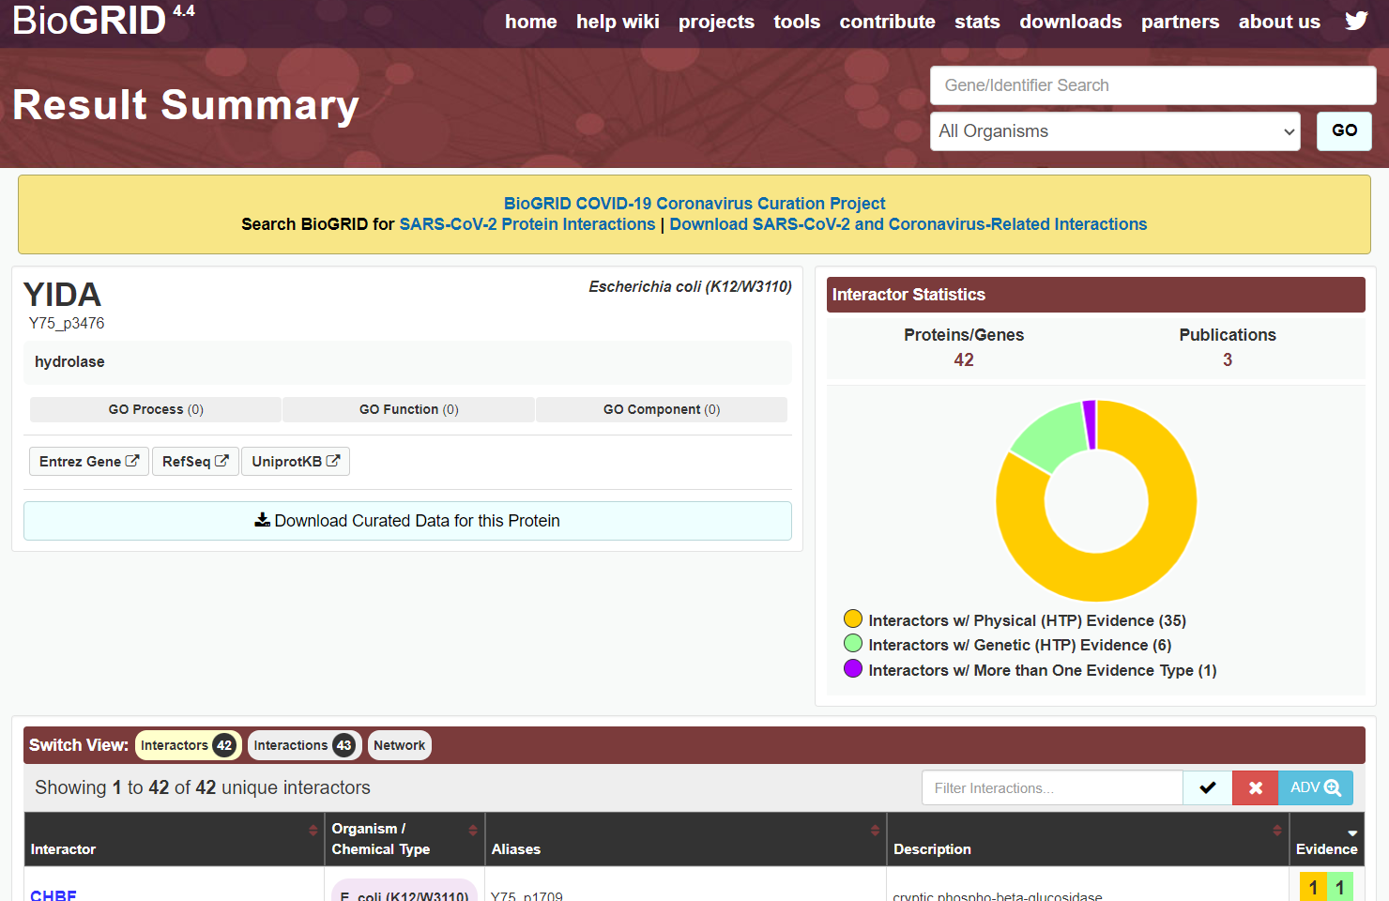Click the YIDA gene name heading

pyautogui.click(x=62, y=295)
